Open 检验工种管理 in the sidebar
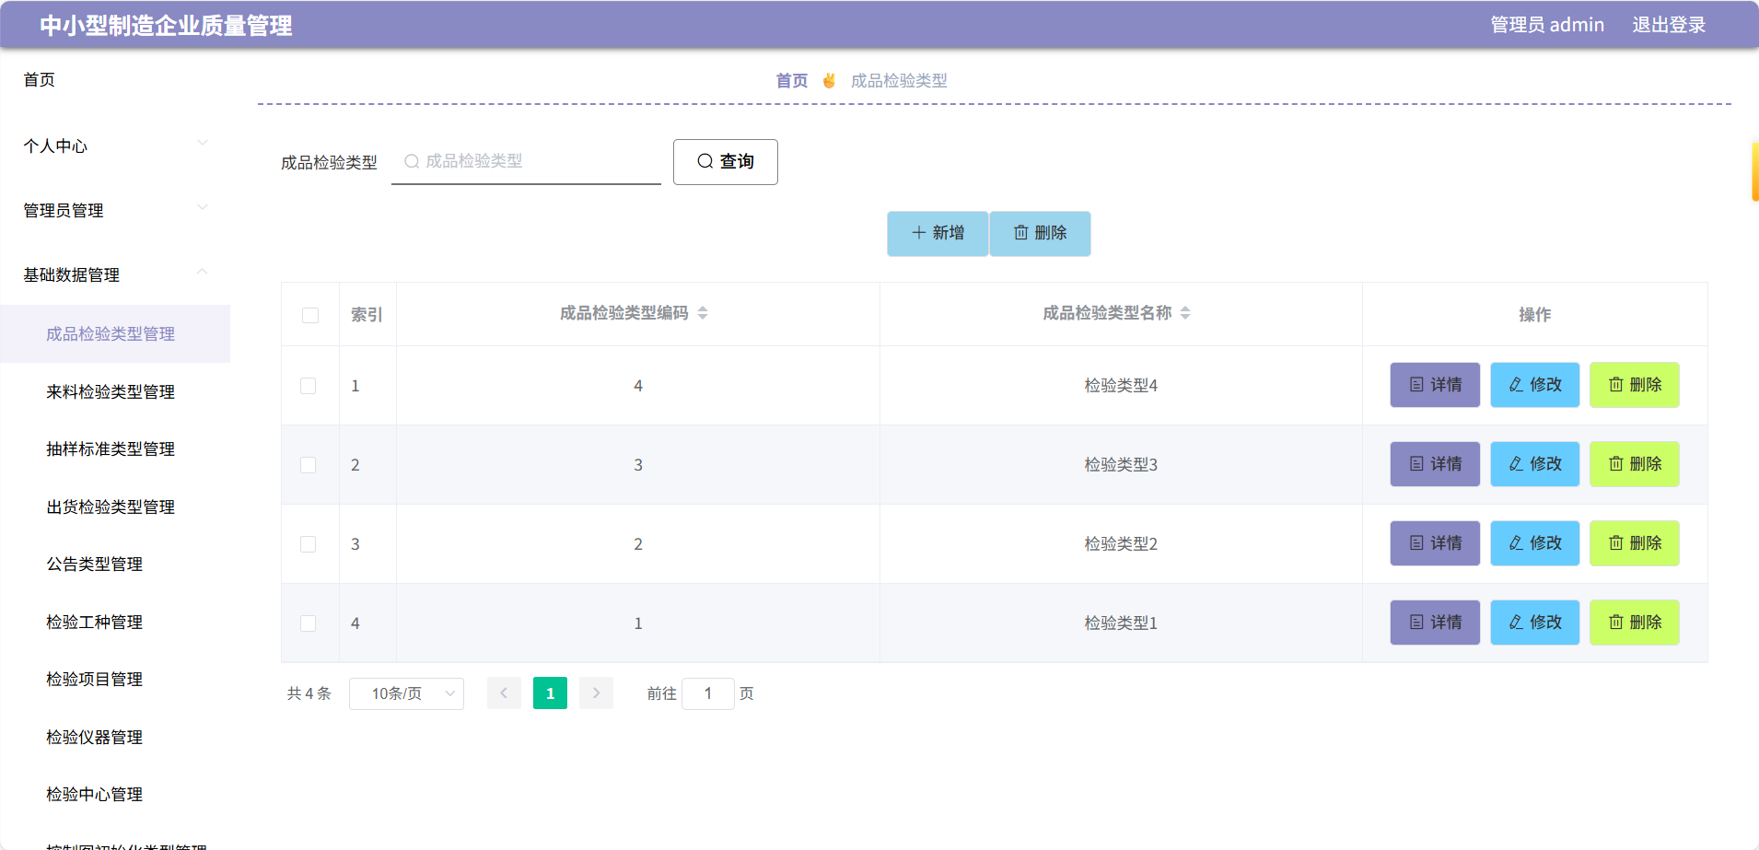The width and height of the screenshot is (1759, 850). 95,623
